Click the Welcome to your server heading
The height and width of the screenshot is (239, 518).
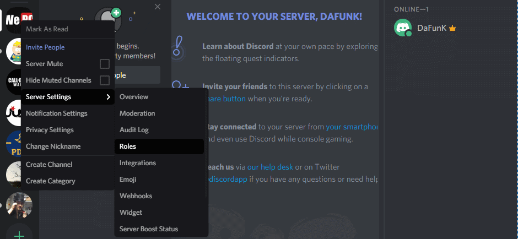(x=274, y=17)
